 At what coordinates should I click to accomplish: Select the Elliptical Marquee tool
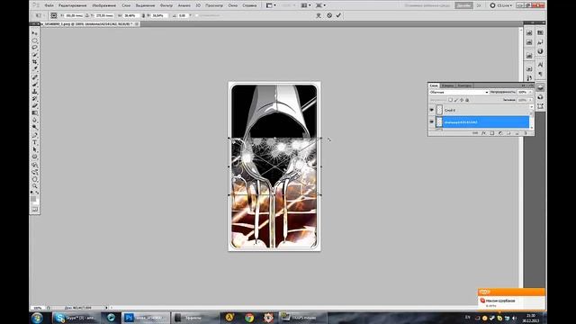[x=34, y=40]
